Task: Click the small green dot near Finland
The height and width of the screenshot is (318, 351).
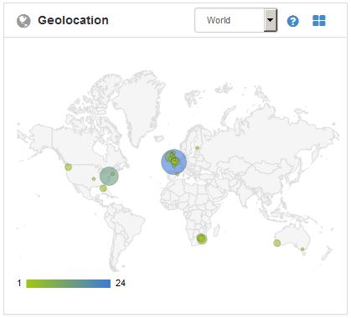Action: [x=197, y=148]
